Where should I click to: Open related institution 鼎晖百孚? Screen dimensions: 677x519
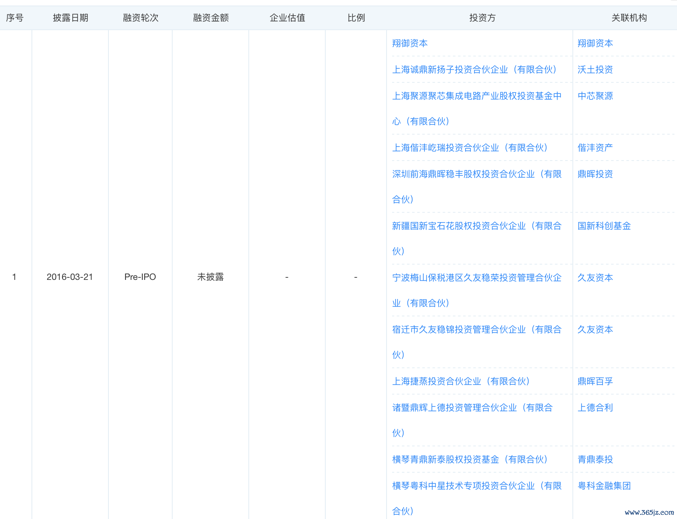[595, 381]
